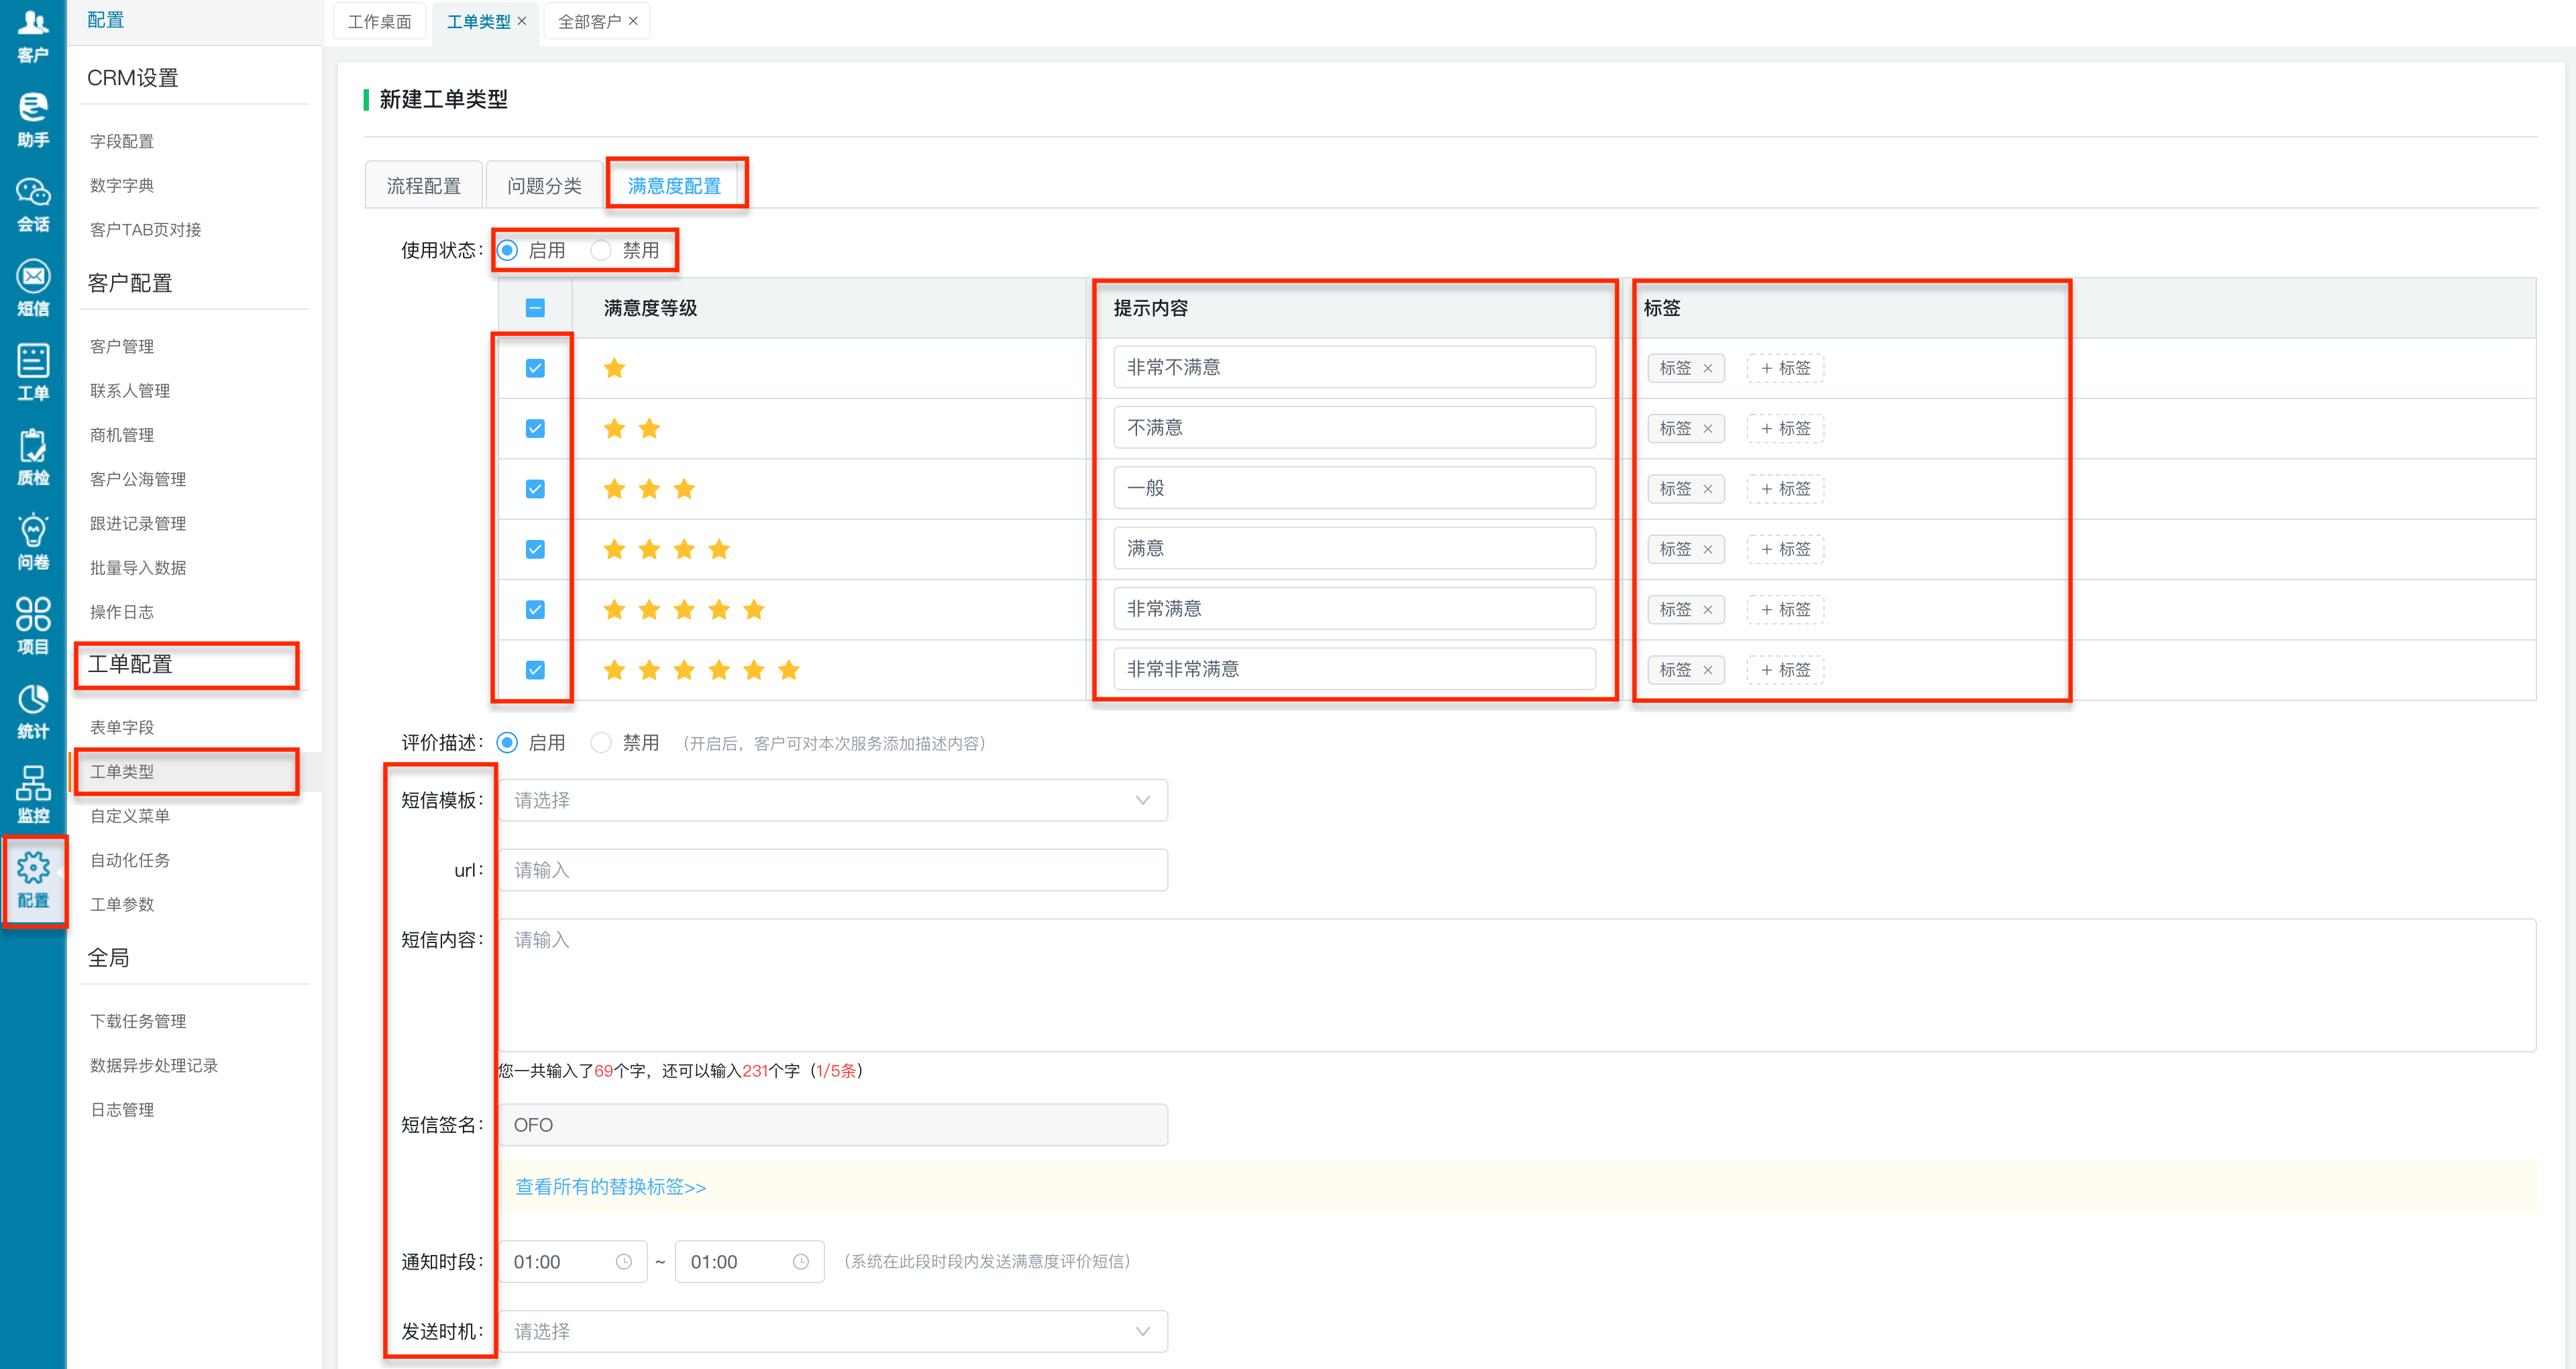The width and height of the screenshot is (2576, 1369).
Task: Click the 短信签名 OFO field
Action: click(x=833, y=1125)
